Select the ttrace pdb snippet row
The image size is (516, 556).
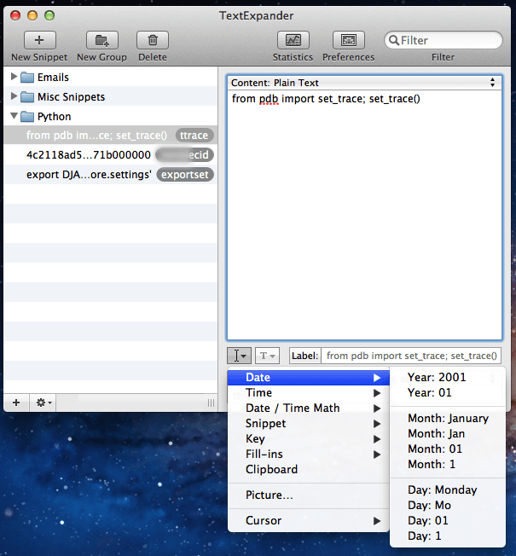pyautogui.click(x=111, y=135)
